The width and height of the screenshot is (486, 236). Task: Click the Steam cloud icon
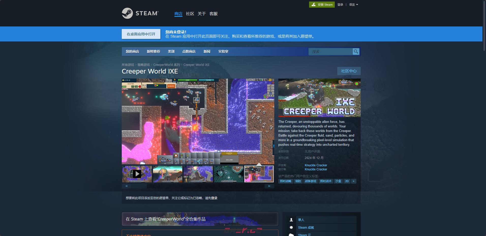tap(291, 234)
